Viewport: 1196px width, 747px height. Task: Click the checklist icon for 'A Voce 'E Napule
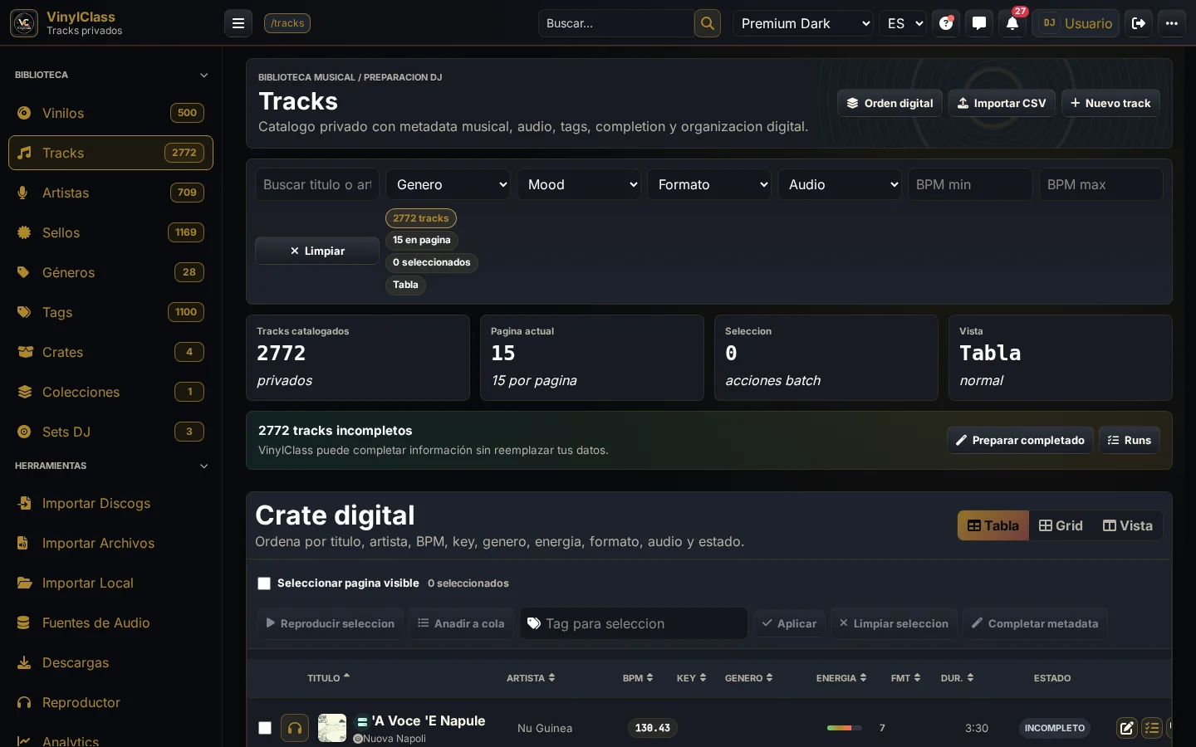1152,728
